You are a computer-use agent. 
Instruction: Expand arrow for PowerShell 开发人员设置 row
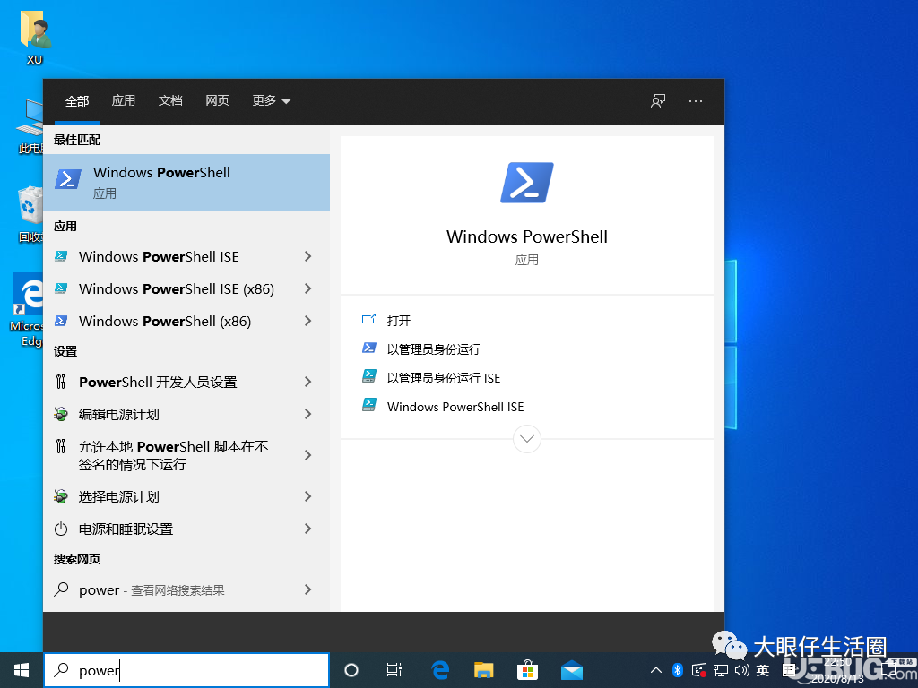[308, 382]
